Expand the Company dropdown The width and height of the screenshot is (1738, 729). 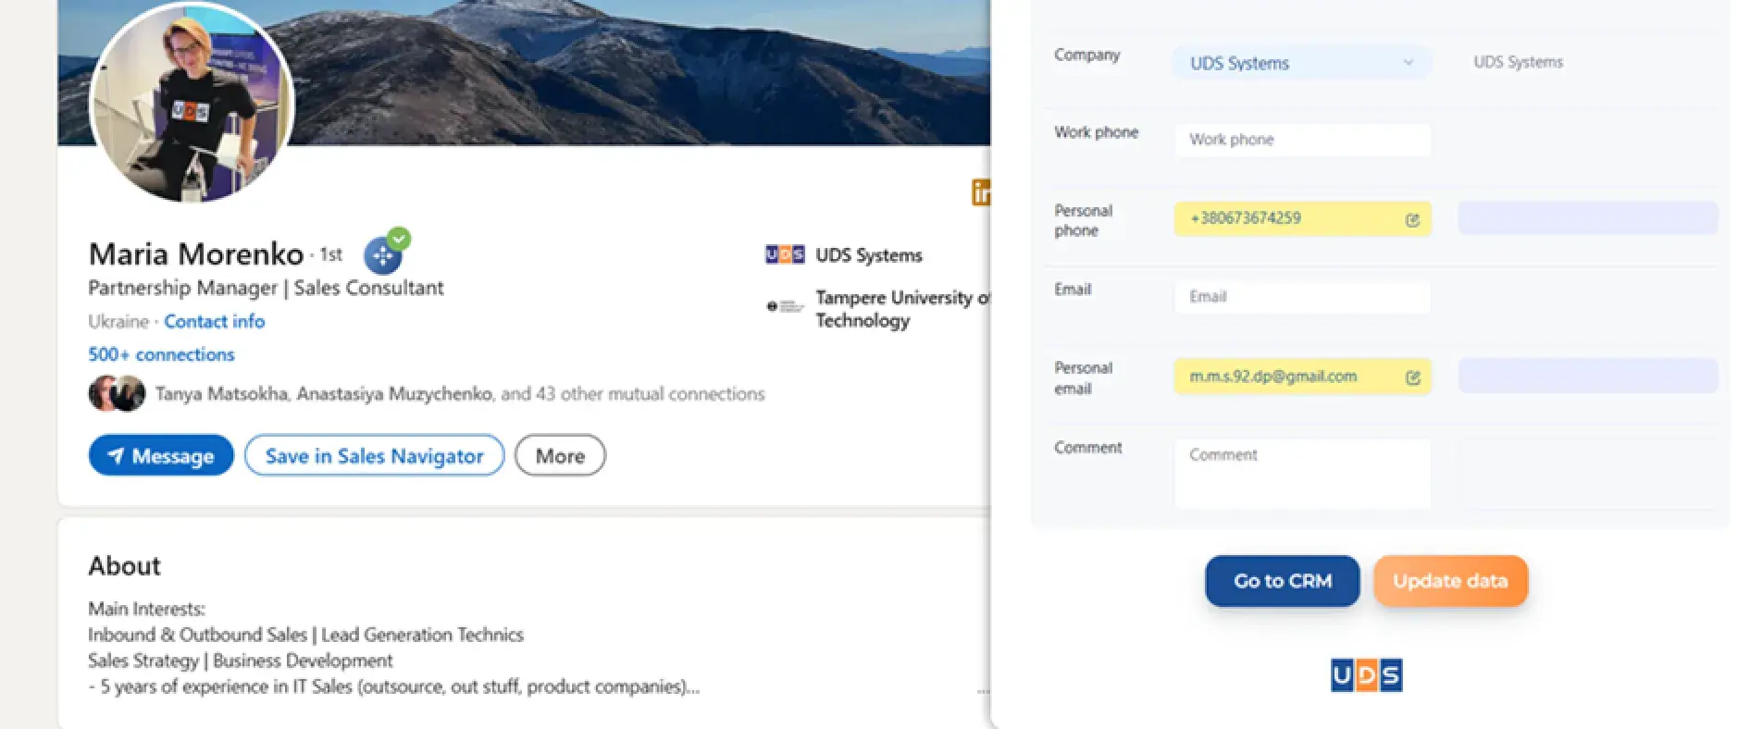pos(1302,63)
